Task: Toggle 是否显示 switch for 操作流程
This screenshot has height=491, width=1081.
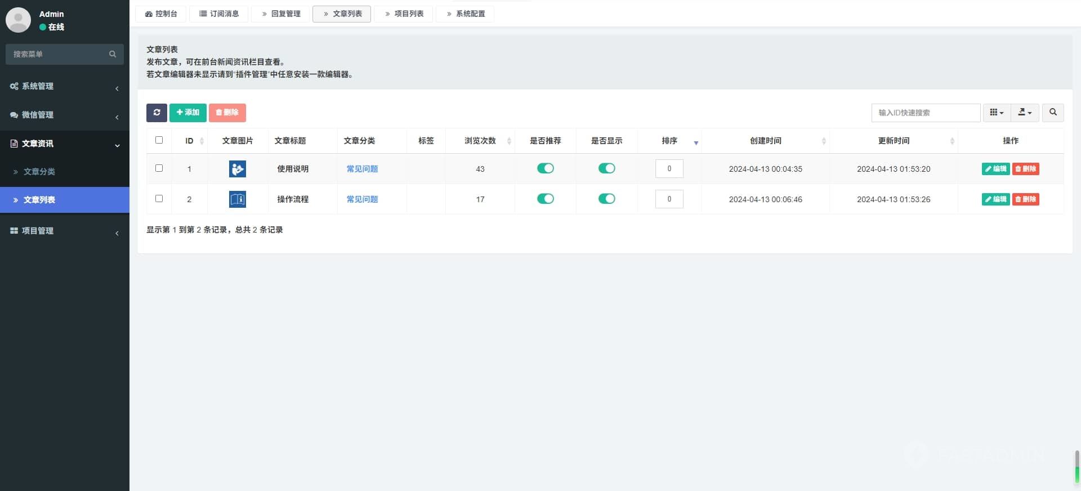Action: click(606, 199)
